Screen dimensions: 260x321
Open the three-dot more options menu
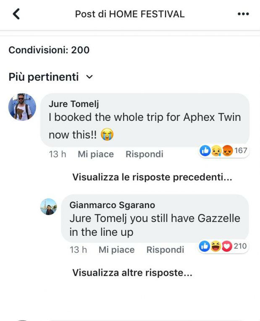243,14
